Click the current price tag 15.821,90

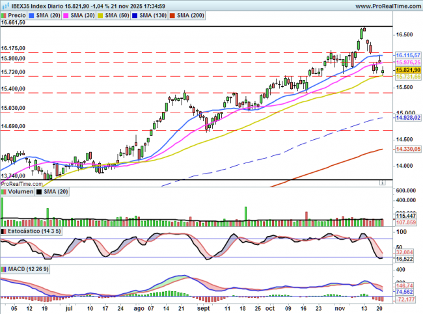[408, 70]
